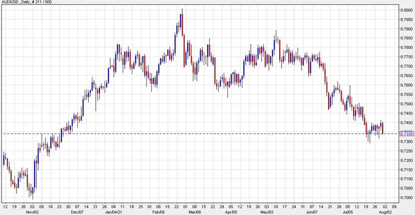Screen dimensions: 415x215
Task: Click the 0.8000 price axis label
Action: [x=407, y=10]
